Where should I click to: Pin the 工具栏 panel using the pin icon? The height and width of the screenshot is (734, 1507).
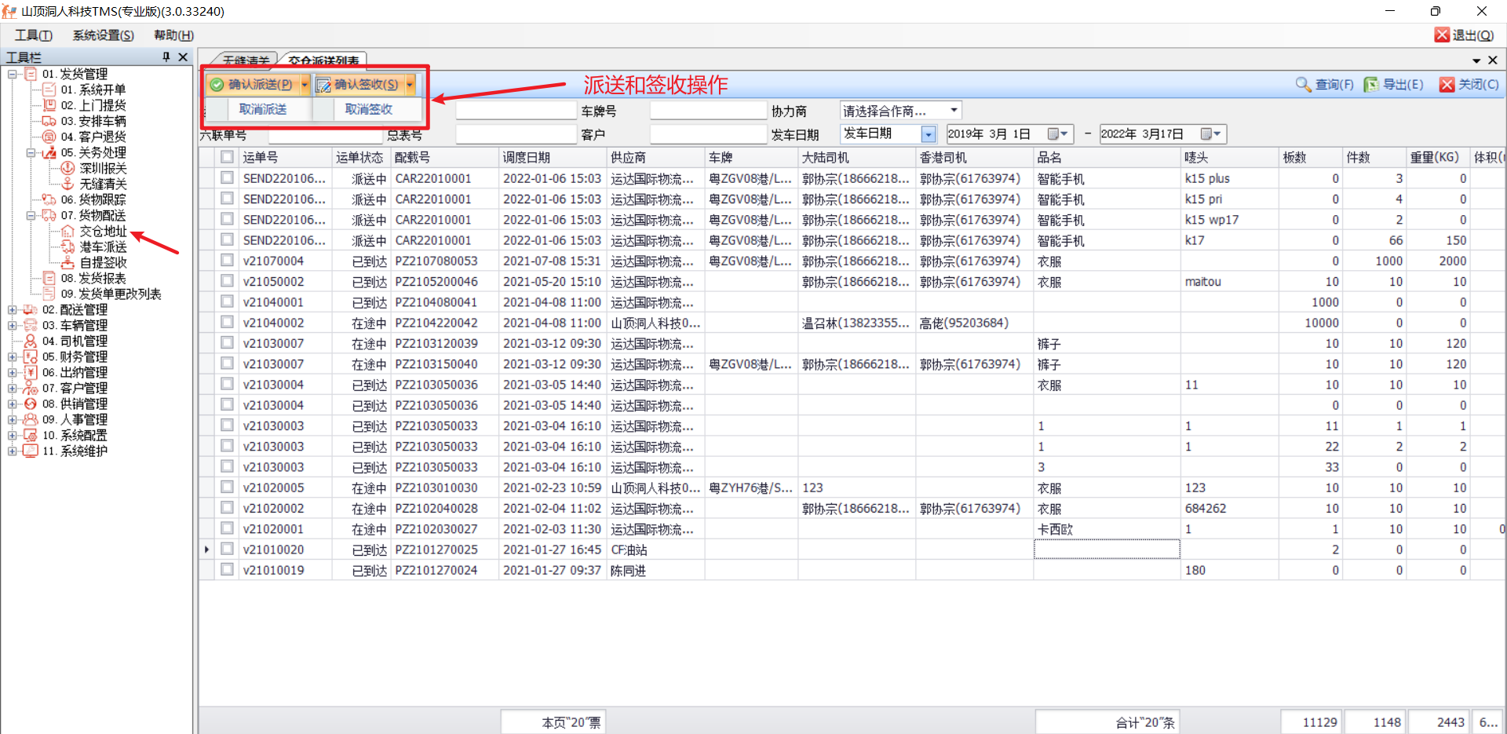166,57
